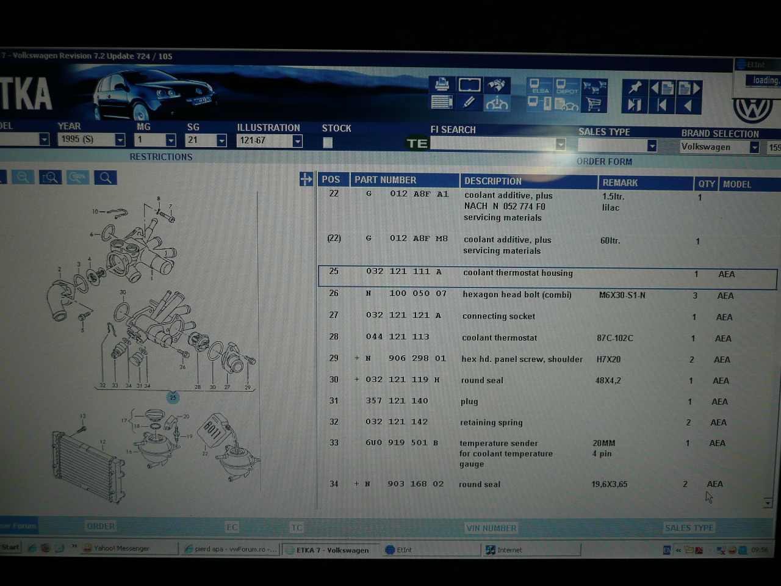
Task: Switch to vwForum.ro browser taskbar item
Action: pos(231,549)
